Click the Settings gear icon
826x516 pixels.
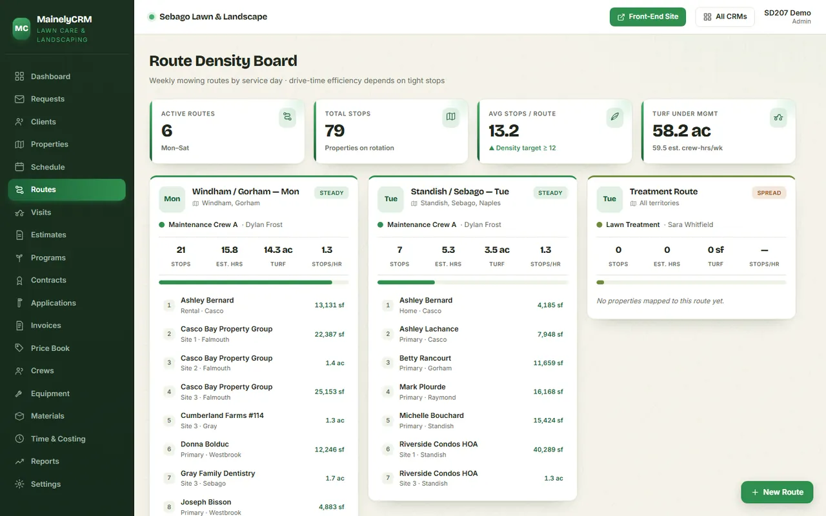[19, 484]
